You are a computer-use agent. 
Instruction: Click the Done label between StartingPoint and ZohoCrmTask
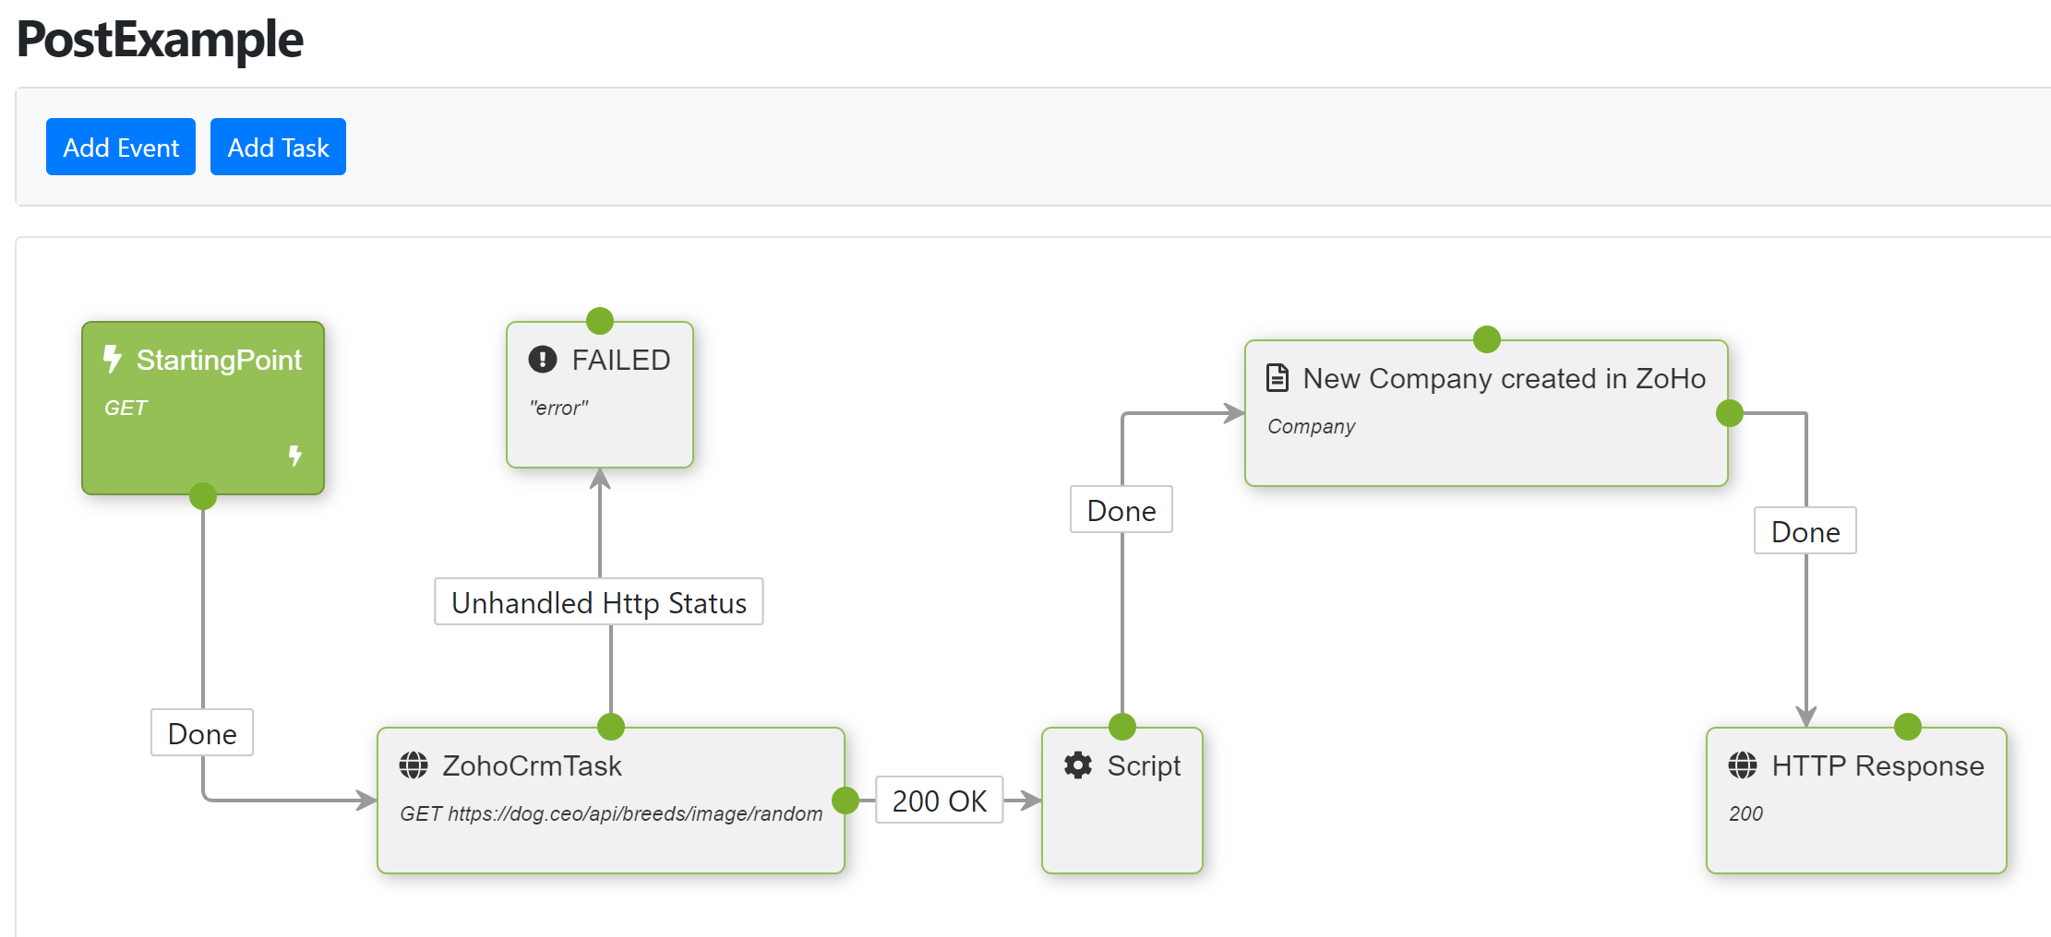click(x=202, y=732)
